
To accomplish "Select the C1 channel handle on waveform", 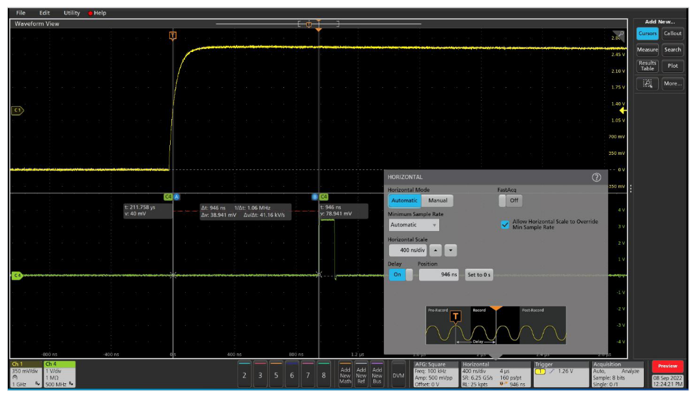I will (x=16, y=111).
